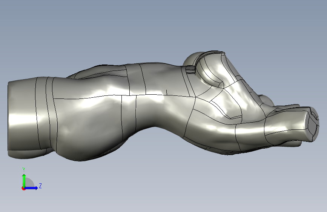Click the blue Z axis arrow
This screenshot has width=327, height=212.
pyautogui.click(x=31, y=188)
